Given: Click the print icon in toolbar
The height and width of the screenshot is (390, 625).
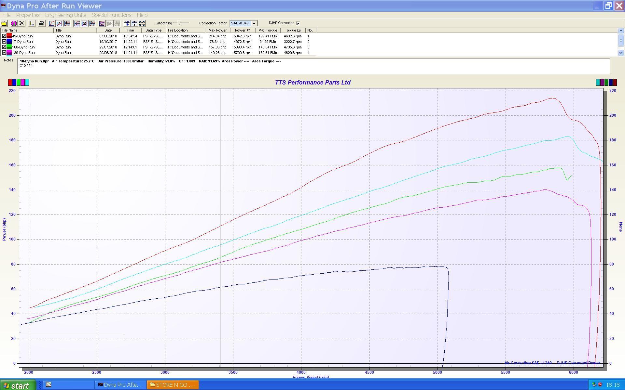Looking at the screenshot, I should point(41,23).
